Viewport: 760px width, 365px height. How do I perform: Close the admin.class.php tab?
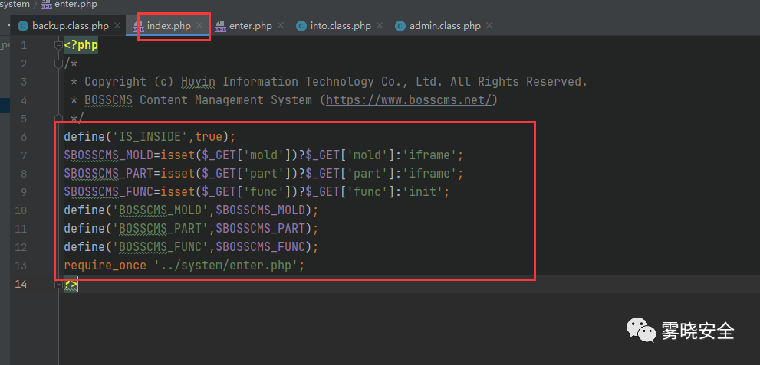[x=489, y=26]
